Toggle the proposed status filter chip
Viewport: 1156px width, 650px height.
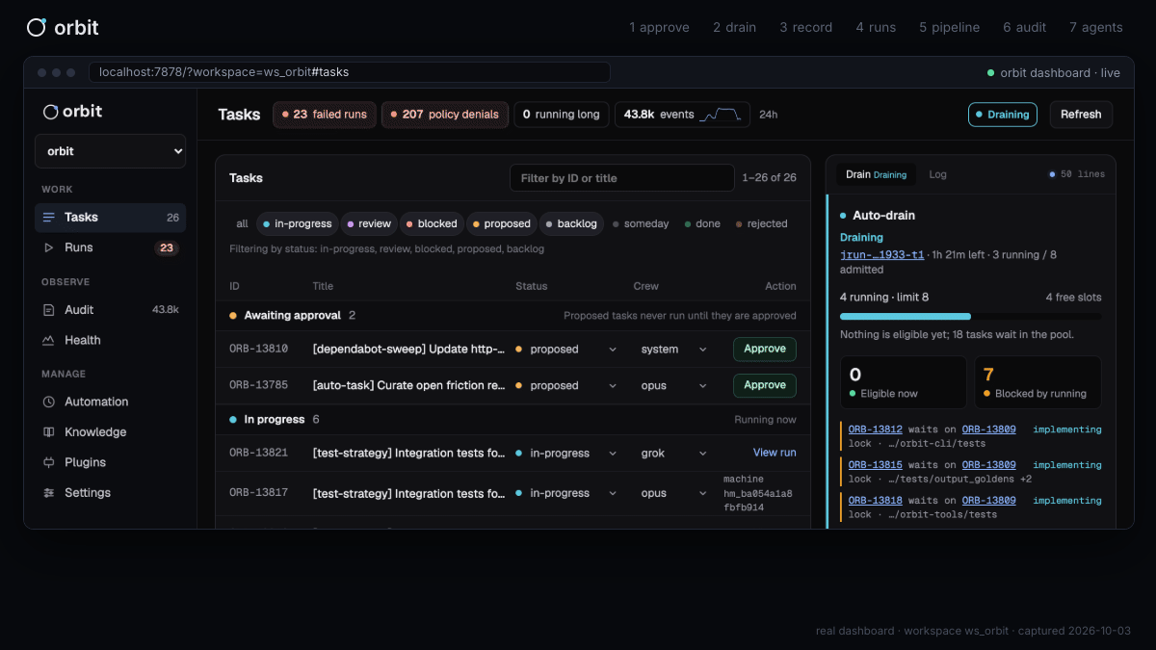click(x=501, y=223)
